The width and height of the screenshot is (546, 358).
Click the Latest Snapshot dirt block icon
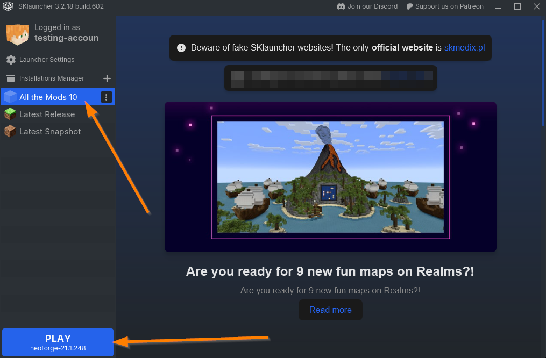click(10, 132)
